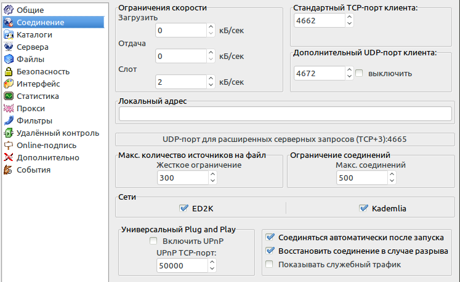Increase the additional UDP port number

pyautogui.click(x=349, y=69)
